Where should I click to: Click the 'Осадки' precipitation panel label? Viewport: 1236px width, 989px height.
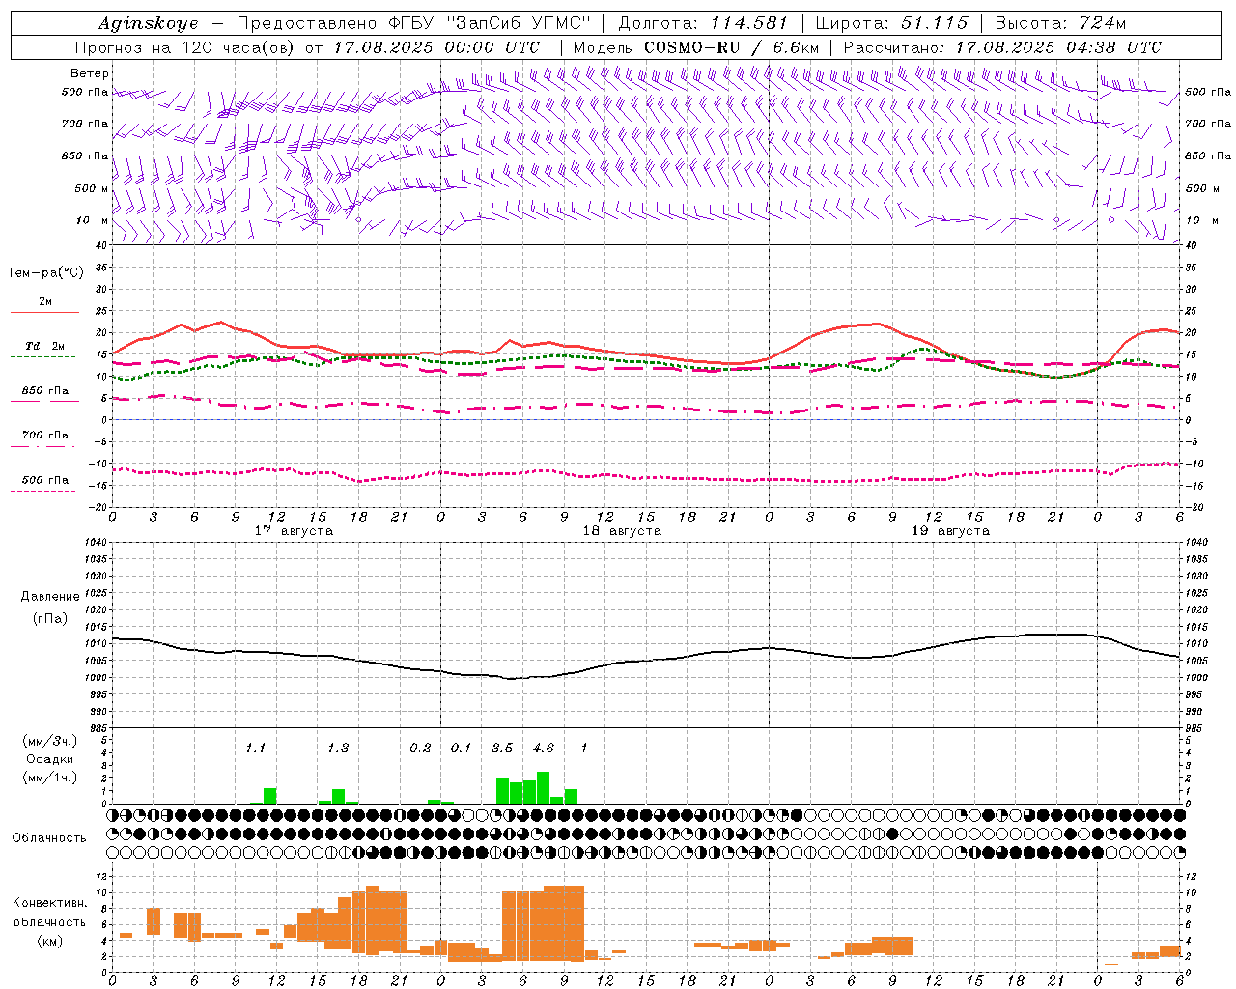pyautogui.click(x=50, y=759)
